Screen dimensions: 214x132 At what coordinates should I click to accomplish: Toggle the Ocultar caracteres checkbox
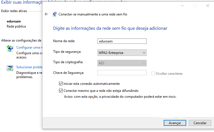click(x=153, y=74)
